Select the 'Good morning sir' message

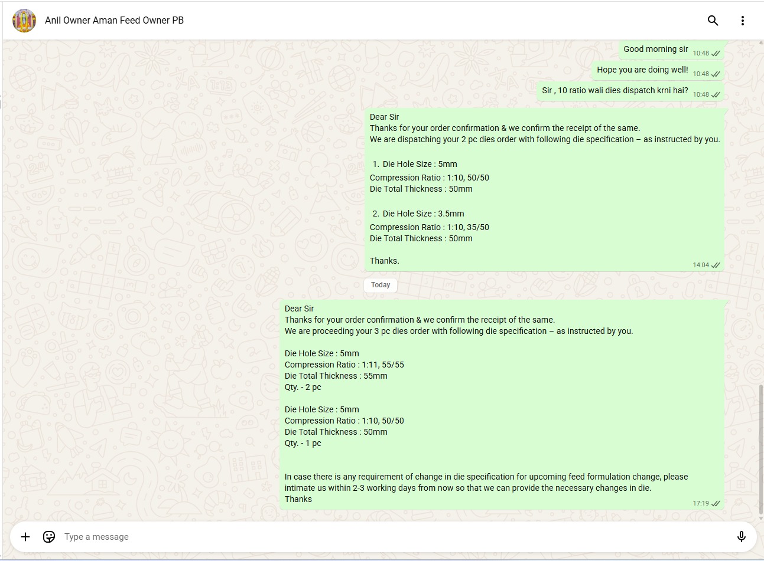(x=655, y=50)
